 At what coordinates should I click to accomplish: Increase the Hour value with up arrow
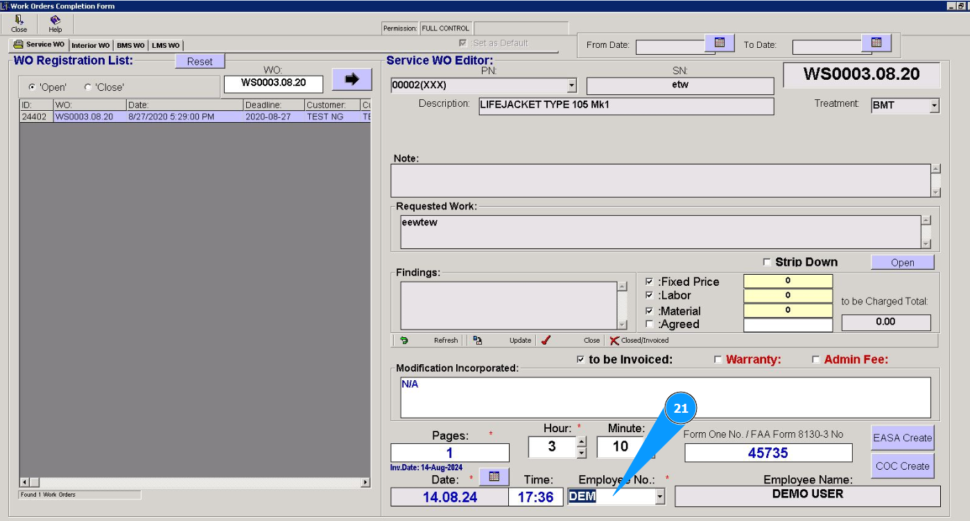[582, 442]
